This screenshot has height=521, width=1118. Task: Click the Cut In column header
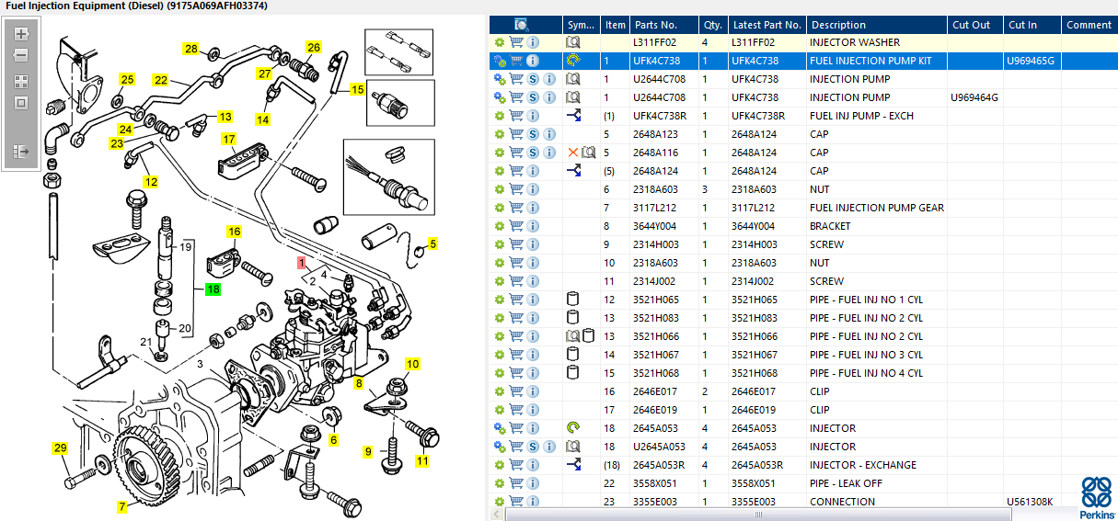1032,25
